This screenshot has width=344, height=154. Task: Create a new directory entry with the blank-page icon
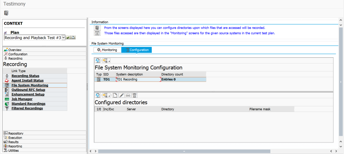click(x=115, y=95)
